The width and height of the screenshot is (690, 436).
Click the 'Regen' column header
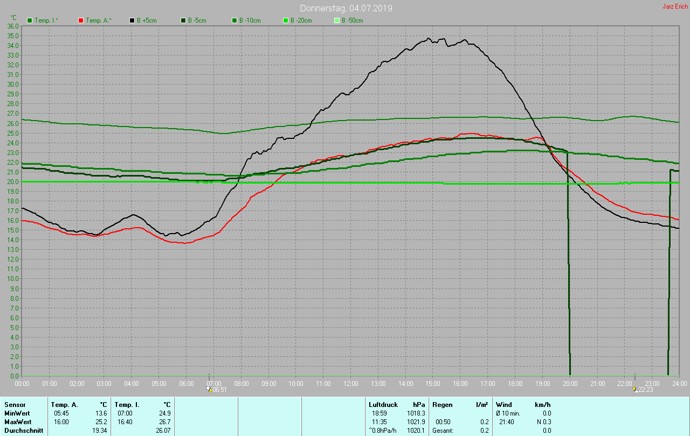[x=441, y=404]
